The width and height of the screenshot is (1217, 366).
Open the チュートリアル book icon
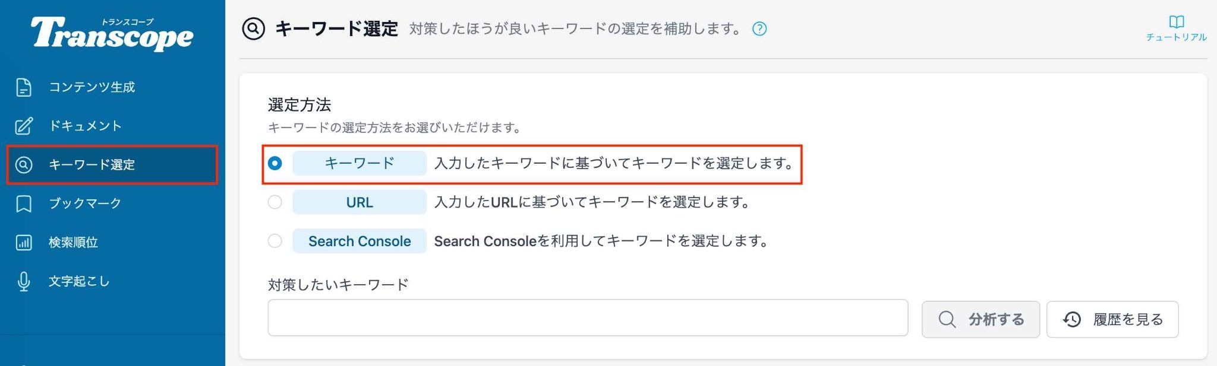1176,22
